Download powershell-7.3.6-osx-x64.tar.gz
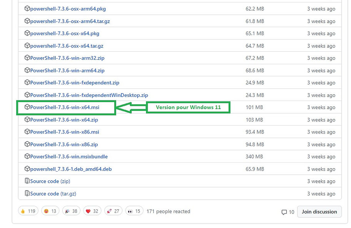This screenshot has width=351, height=228. [67, 46]
